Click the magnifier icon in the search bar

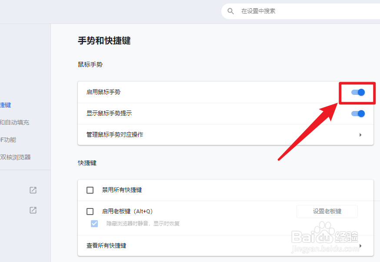[x=231, y=11]
